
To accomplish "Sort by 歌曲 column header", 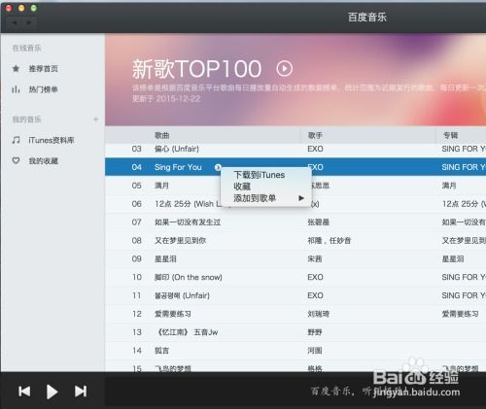I will coord(162,135).
